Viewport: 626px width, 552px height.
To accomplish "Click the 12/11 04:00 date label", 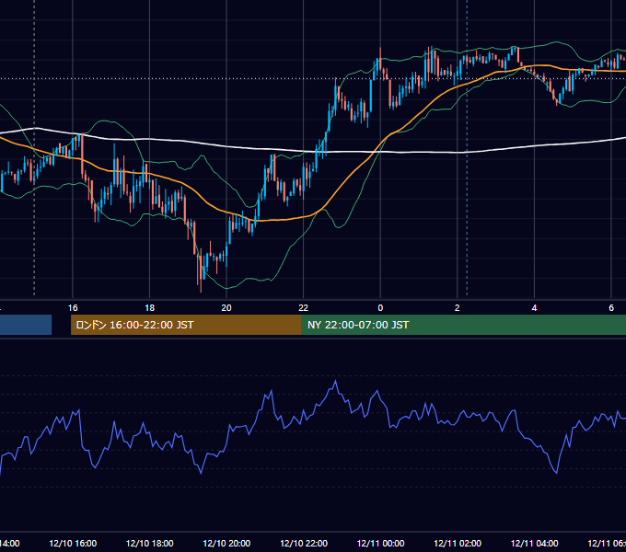I will pos(535,543).
